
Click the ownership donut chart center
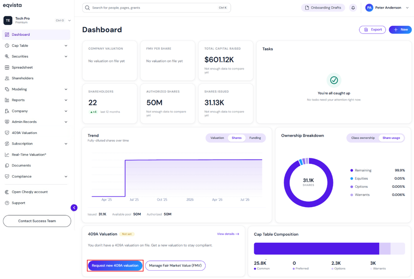click(x=308, y=182)
